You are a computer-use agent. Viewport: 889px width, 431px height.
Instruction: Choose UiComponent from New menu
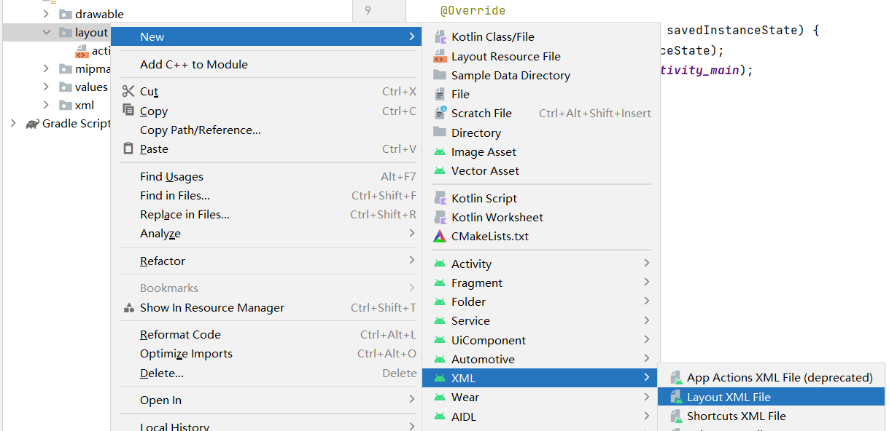click(x=540, y=340)
